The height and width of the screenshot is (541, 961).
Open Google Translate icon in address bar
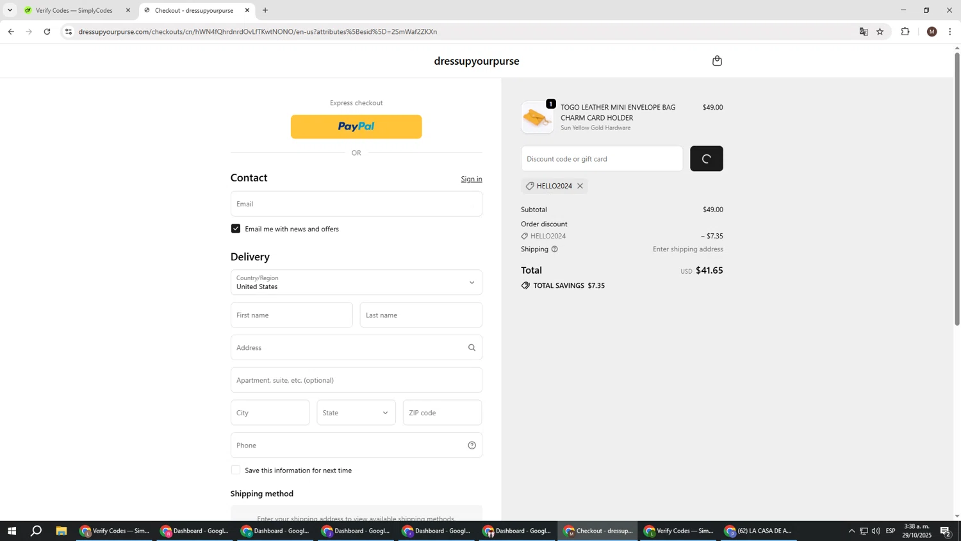click(x=864, y=31)
